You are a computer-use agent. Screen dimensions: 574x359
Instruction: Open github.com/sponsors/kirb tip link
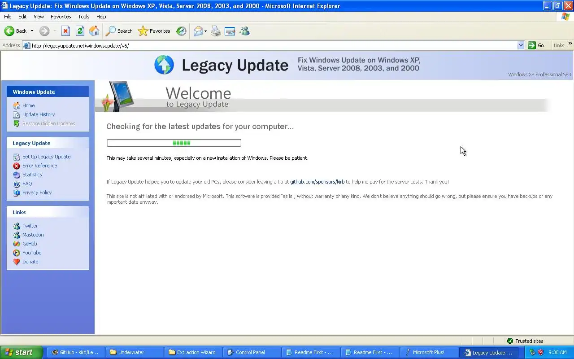coord(317,182)
